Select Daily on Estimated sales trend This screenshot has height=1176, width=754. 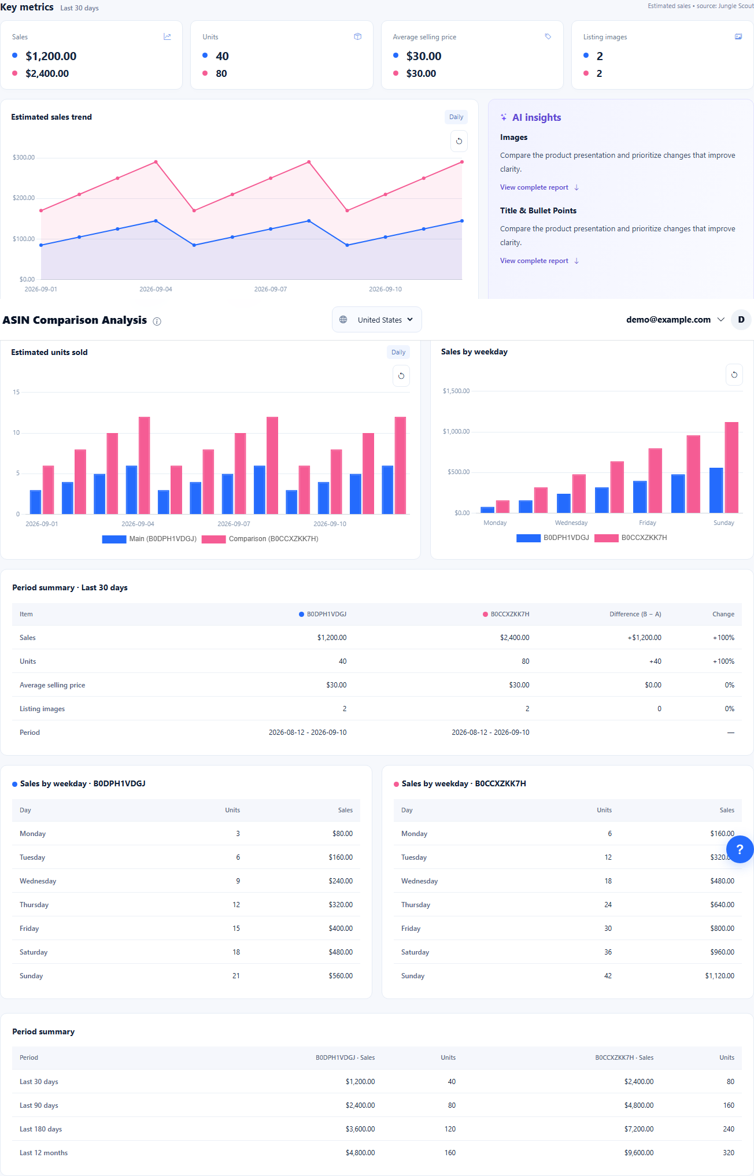tap(456, 117)
